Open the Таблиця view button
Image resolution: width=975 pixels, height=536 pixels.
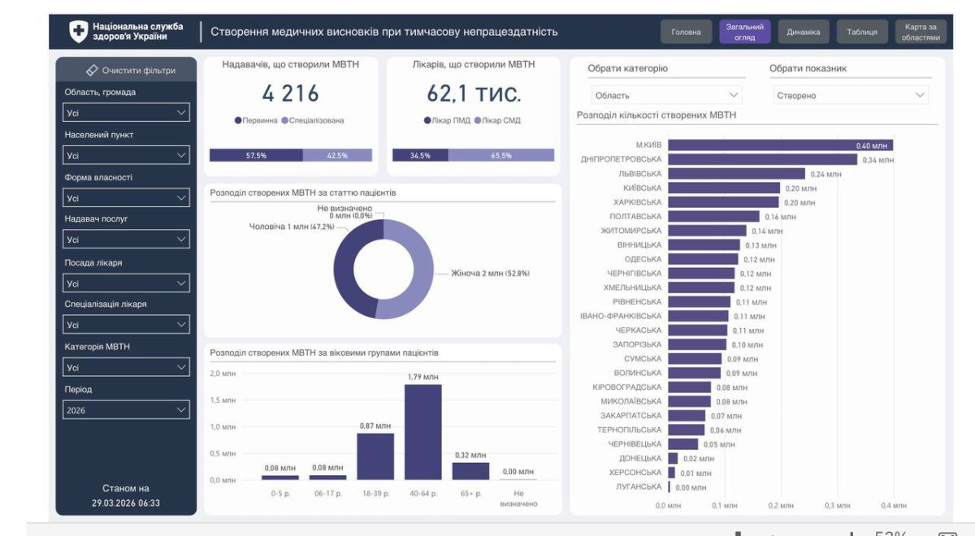861,32
